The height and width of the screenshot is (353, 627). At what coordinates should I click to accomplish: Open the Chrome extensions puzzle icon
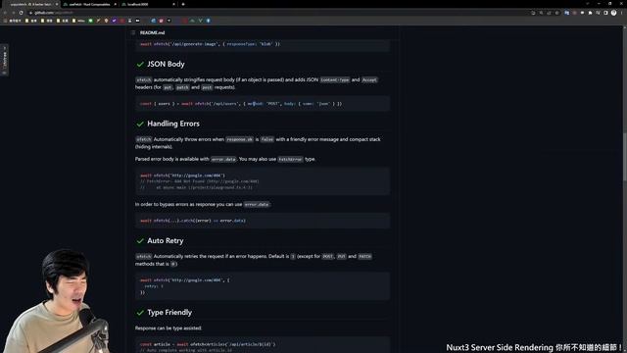(x=590, y=13)
